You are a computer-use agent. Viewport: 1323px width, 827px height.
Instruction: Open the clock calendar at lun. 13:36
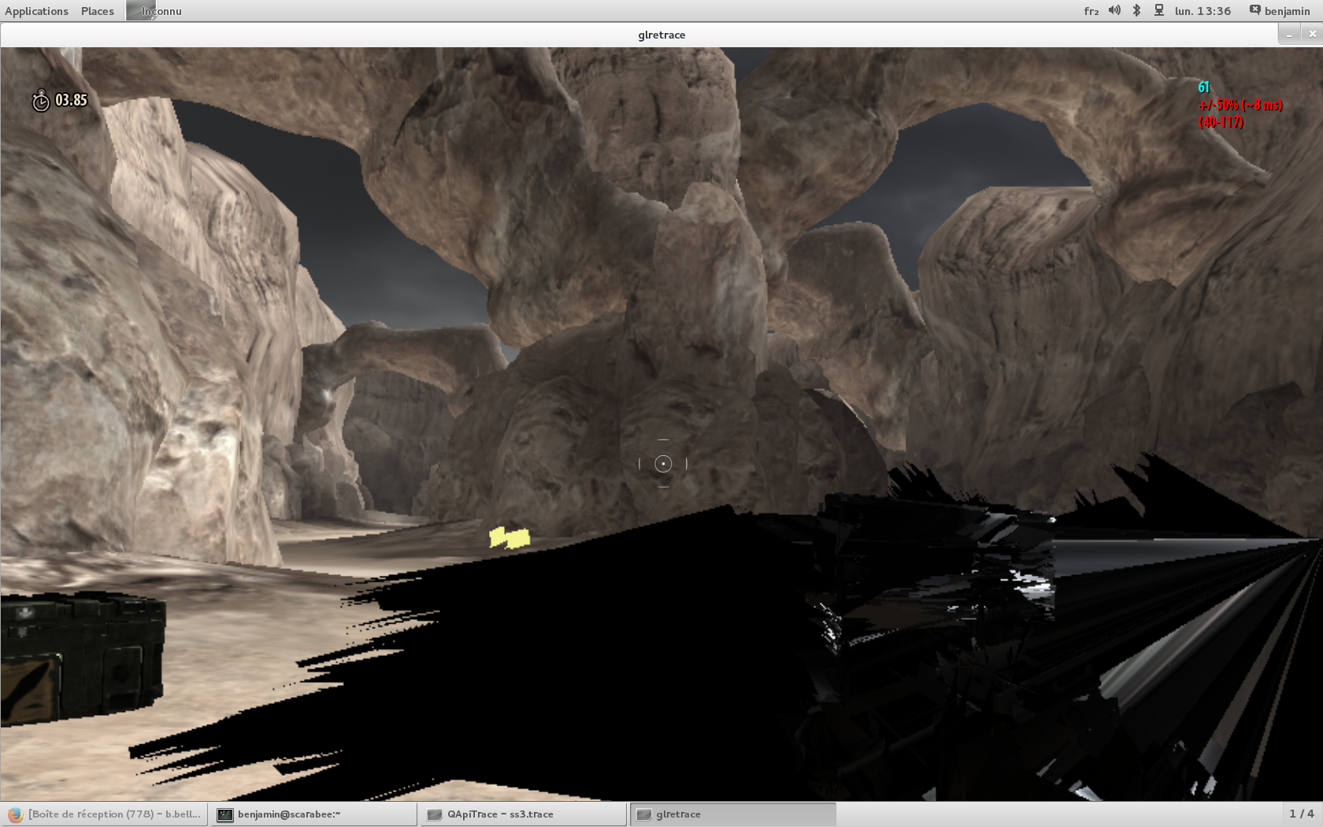[x=1203, y=11]
